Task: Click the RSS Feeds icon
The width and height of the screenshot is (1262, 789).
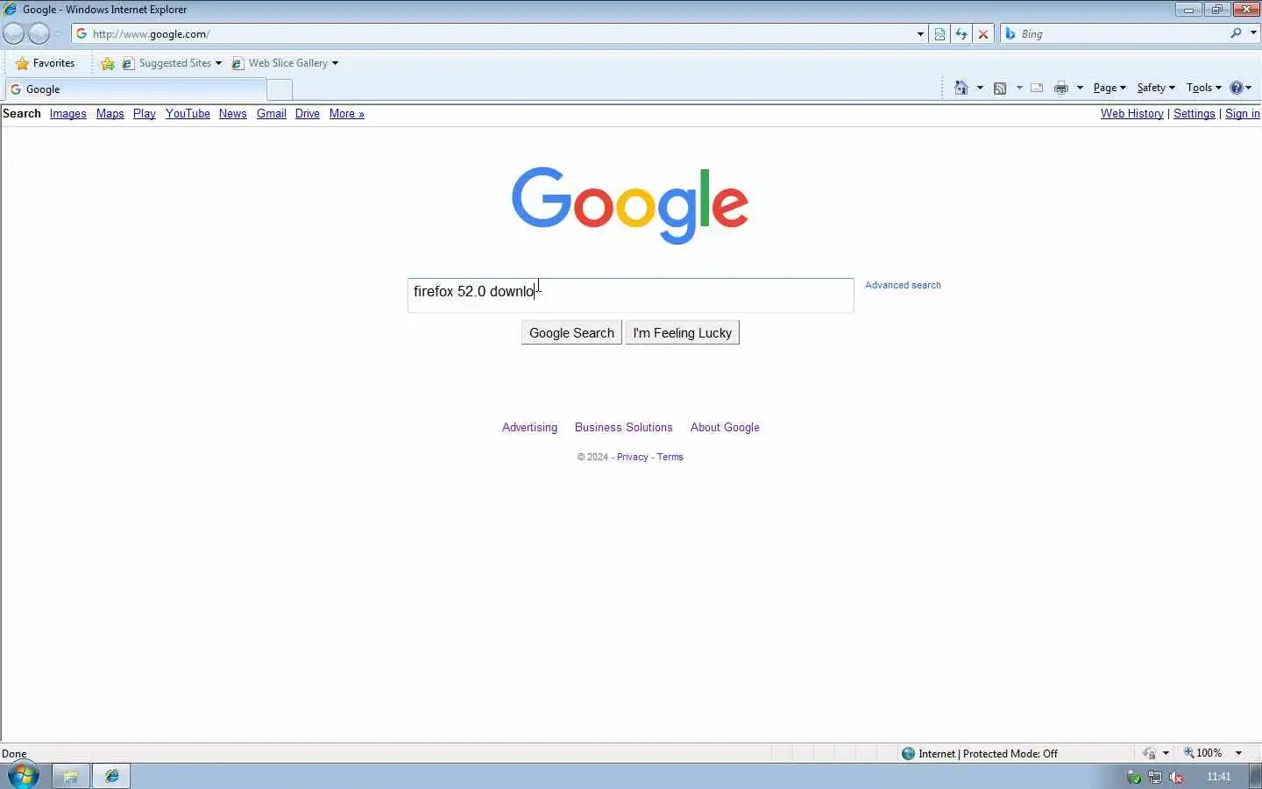Action: click(1000, 88)
